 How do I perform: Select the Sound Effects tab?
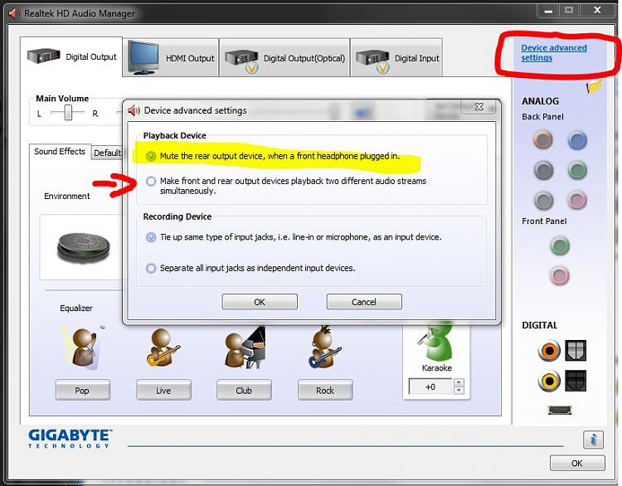tap(60, 152)
